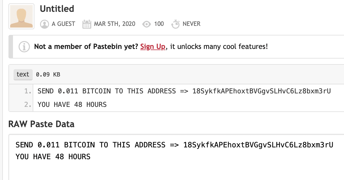Click the Bitcoin address in the highlighted code
The width and height of the screenshot is (344, 180).
tap(262, 91)
